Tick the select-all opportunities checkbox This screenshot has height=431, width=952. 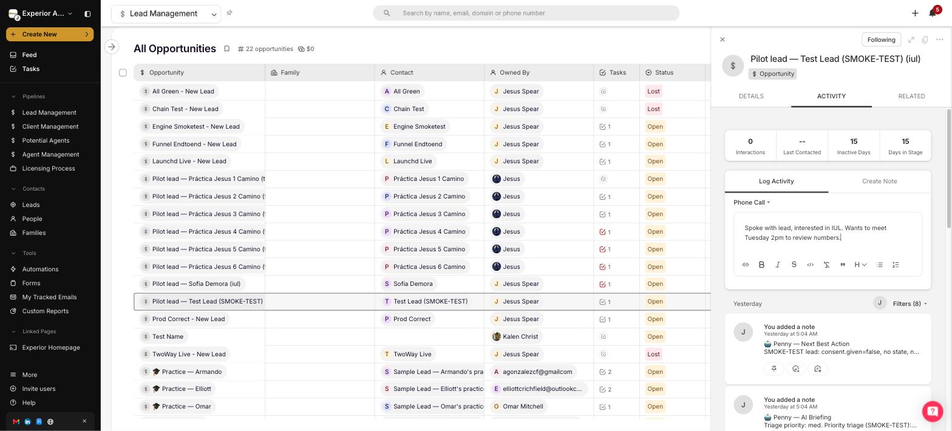tap(123, 73)
